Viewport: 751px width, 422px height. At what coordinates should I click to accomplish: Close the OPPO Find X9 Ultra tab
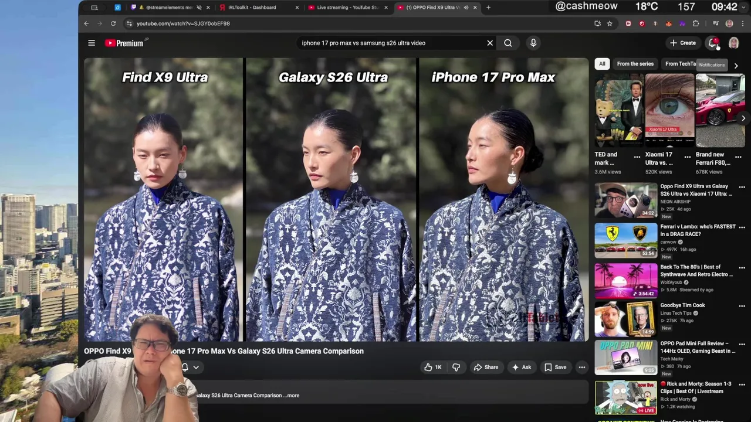click(475, 8)
